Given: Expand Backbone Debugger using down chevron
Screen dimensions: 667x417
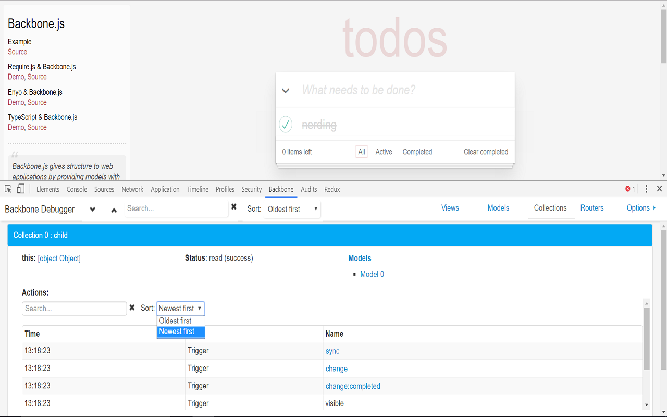Looking at the screenshot, I should pyautogui.click(x=92, y=210).
